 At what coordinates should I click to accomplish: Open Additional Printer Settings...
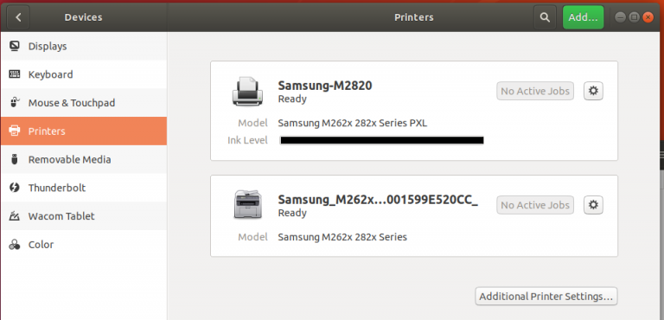546,297
